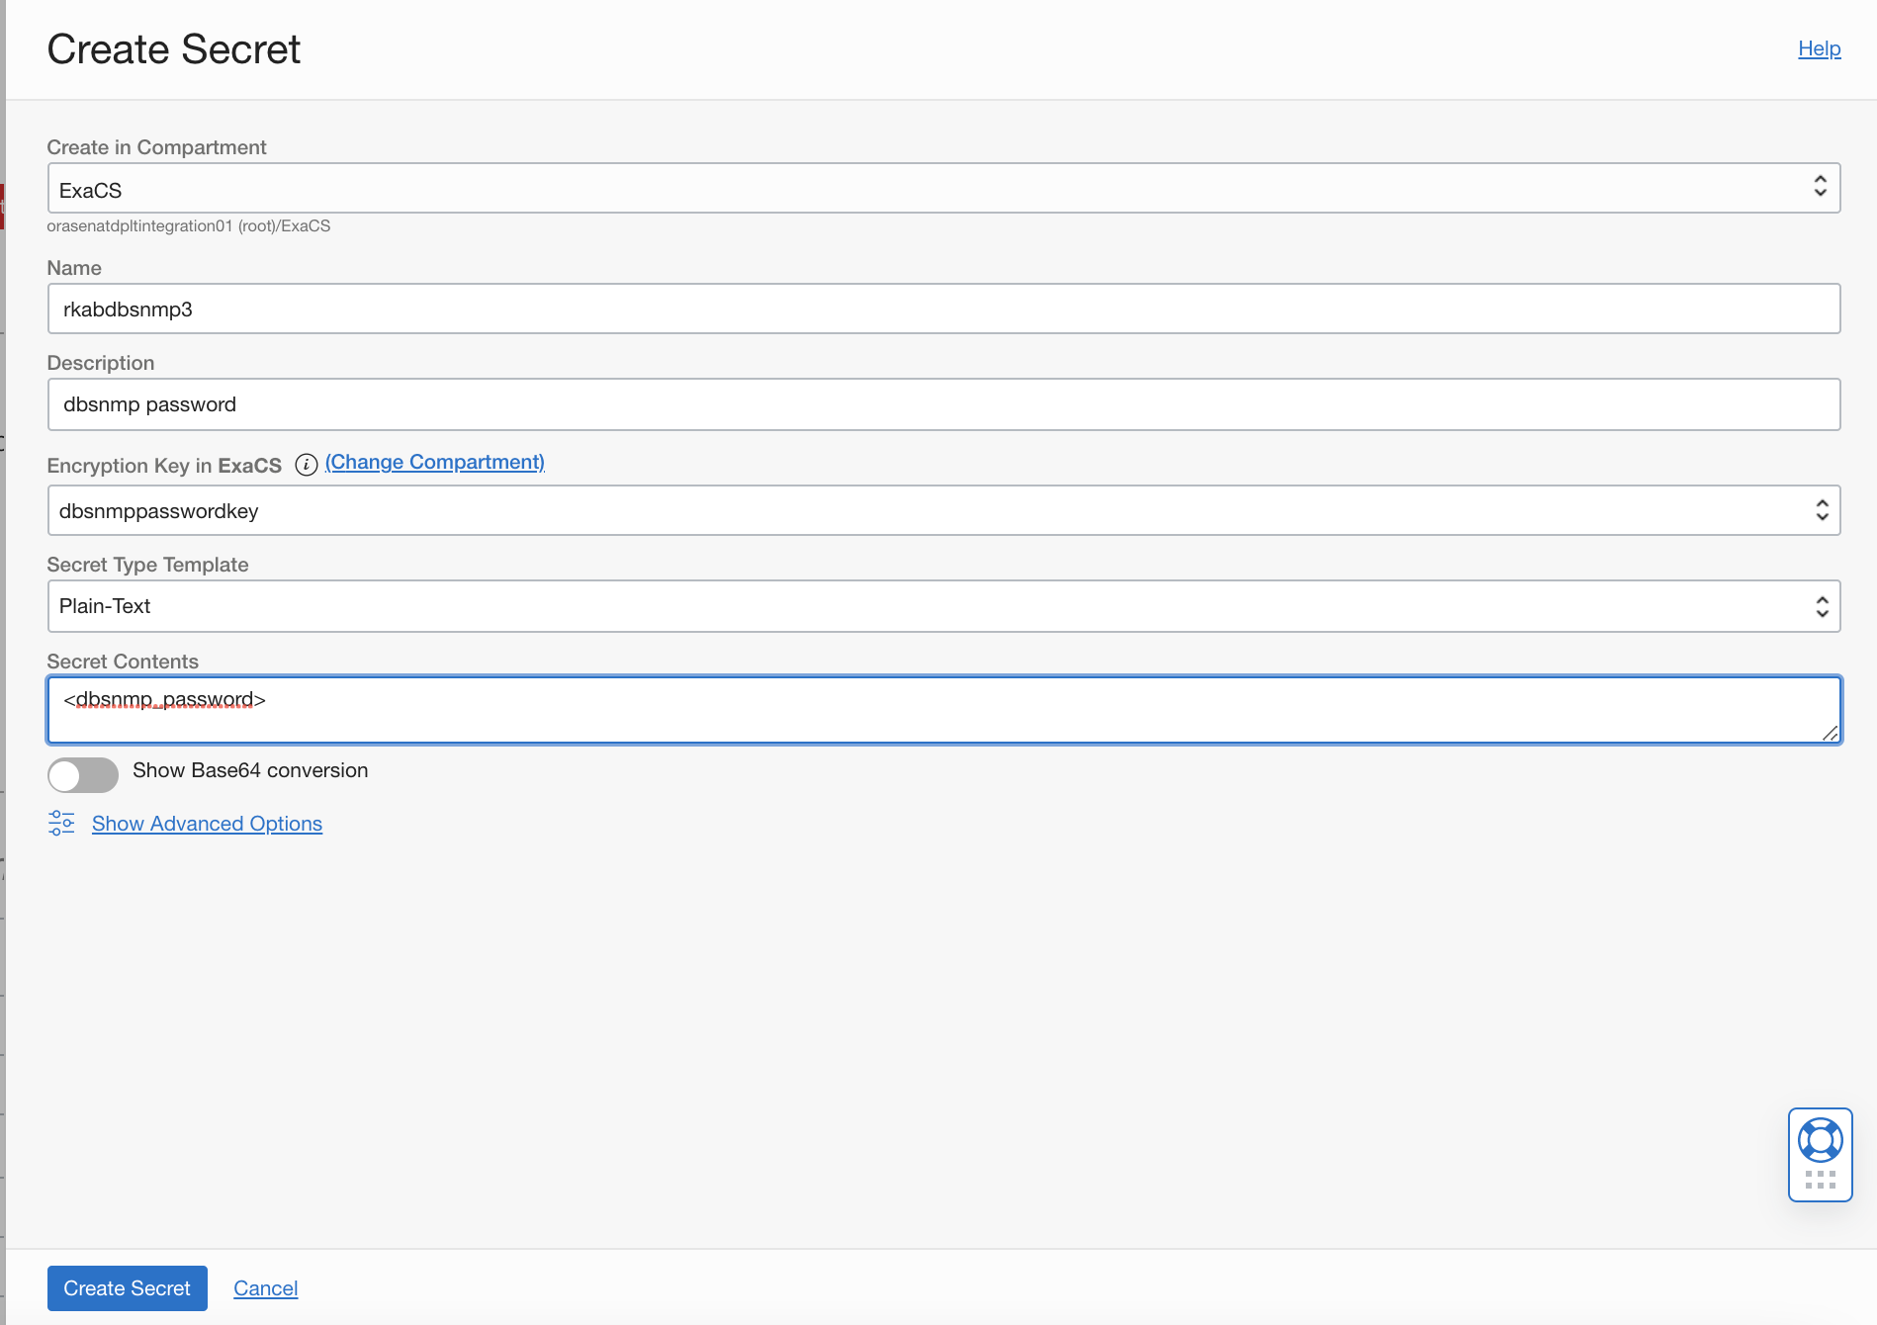Click the Create Secret button
The height and width of the screenshot is (1325, 1877).
pyautogui.click(x=127, y=1288)
